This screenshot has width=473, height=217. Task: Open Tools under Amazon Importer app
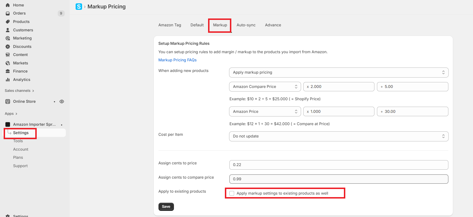(18, 141)
